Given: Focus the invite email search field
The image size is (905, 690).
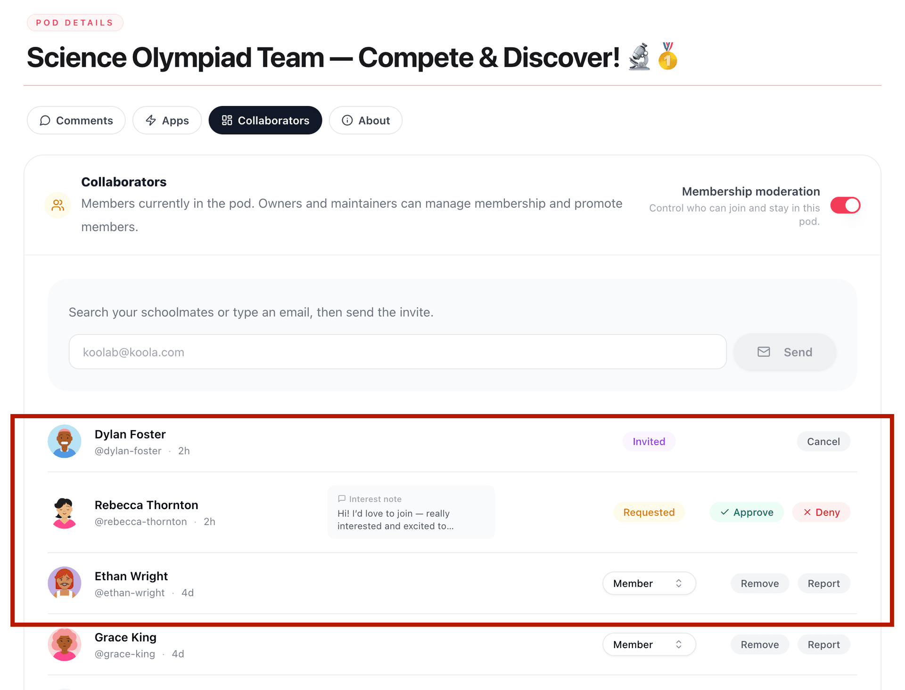Looking at the screenshot, I should [397, 352].
